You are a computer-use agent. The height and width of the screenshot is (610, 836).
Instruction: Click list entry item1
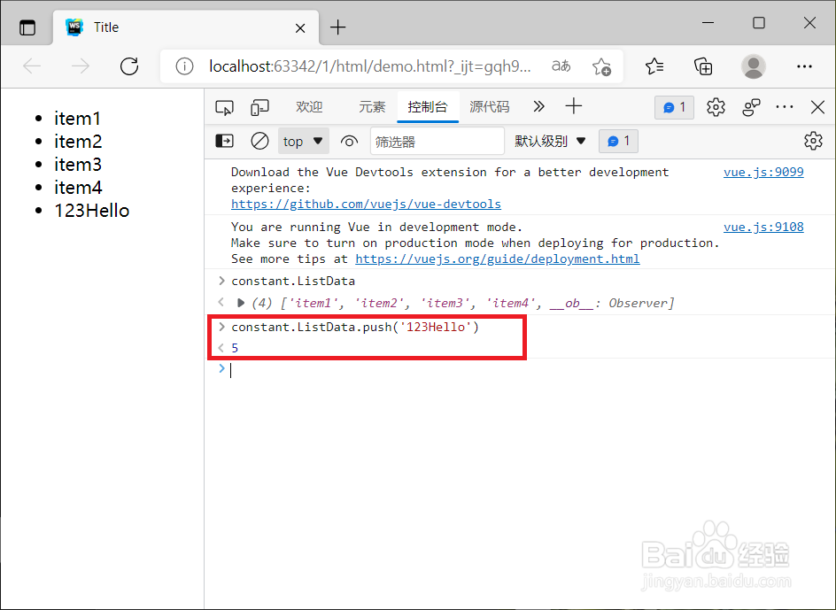[x=77, y=119]
